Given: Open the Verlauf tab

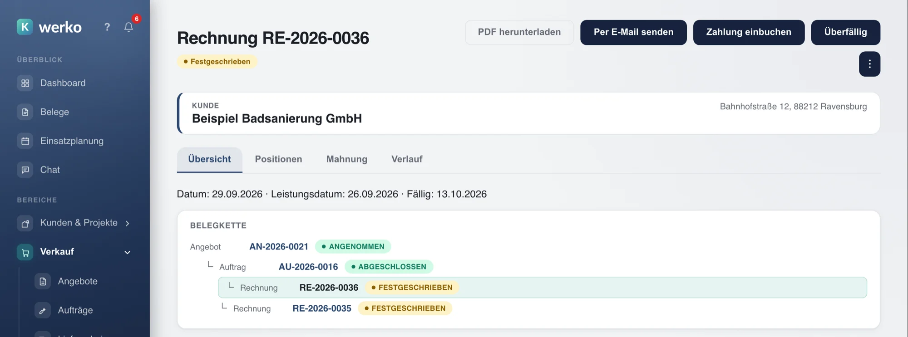Looking at the screenshot, I should coord(407,159).
